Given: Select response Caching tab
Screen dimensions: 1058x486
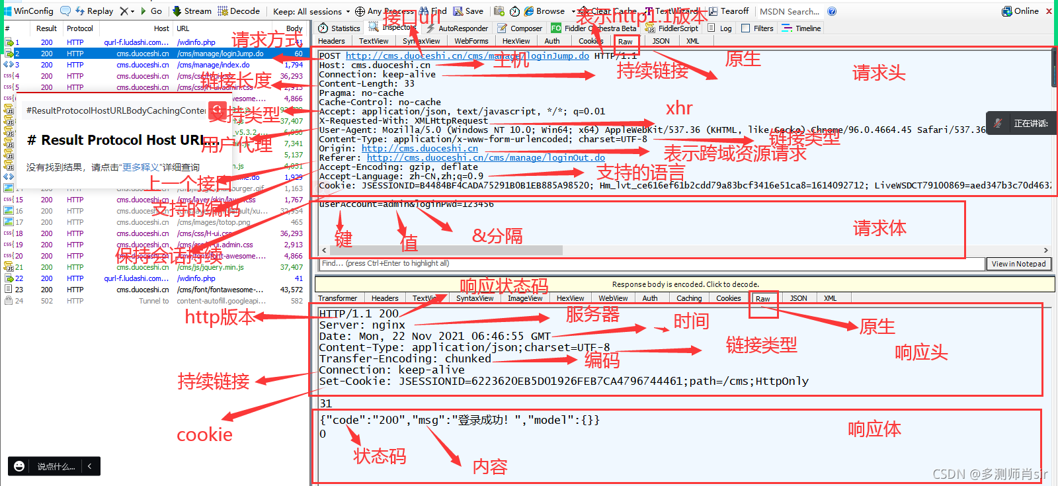Looking at the screenshot, I should click(x=689, y=298).
